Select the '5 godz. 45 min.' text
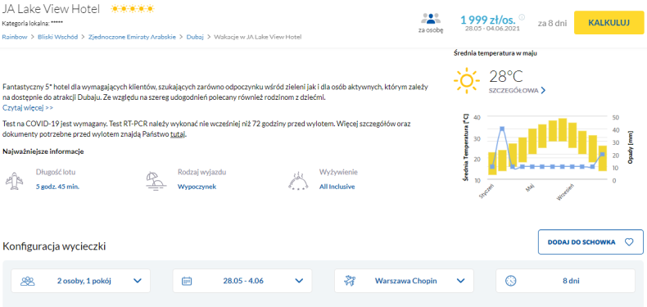This screenshot has width=647, height=307. [58, 187]
